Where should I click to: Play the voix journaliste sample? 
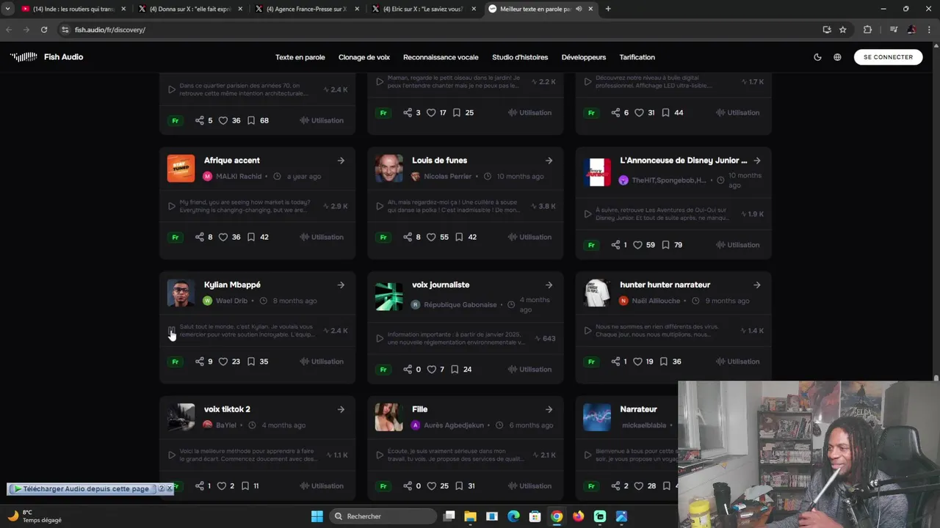click(x=380, y=338)
